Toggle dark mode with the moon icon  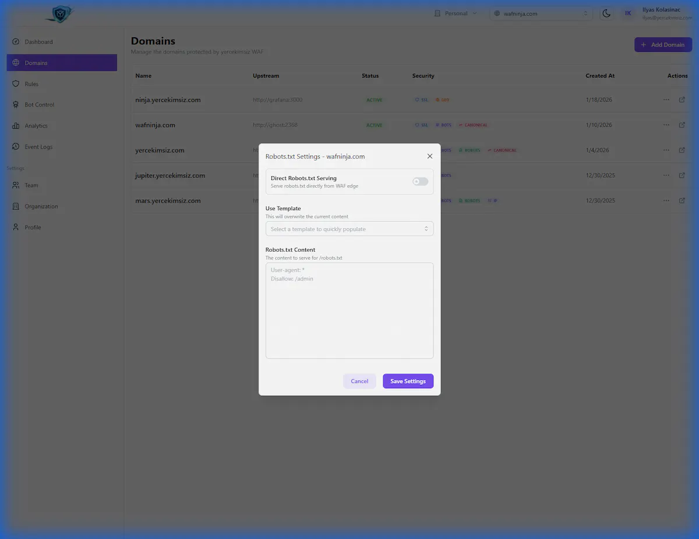coord(606,13)
